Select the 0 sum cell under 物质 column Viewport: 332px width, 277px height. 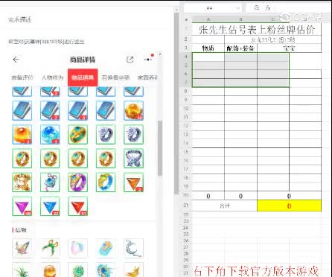tap(208, 196)
